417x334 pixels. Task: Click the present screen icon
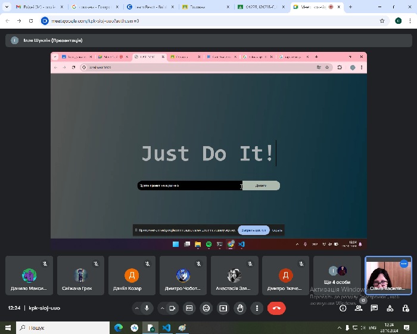pos(223,308)
